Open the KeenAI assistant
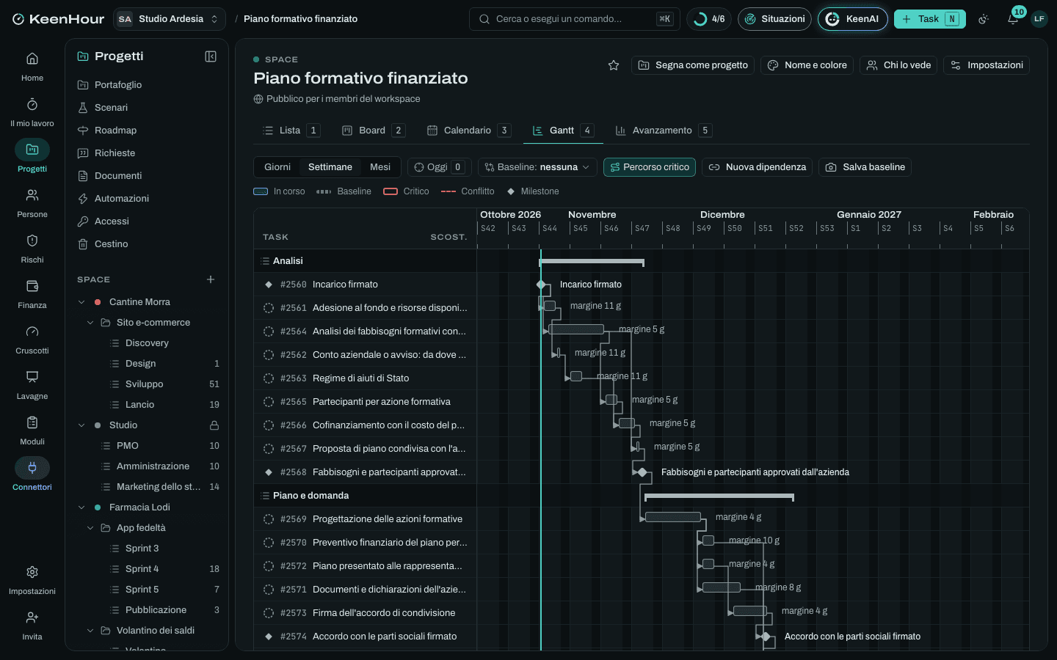 (853, 19)
